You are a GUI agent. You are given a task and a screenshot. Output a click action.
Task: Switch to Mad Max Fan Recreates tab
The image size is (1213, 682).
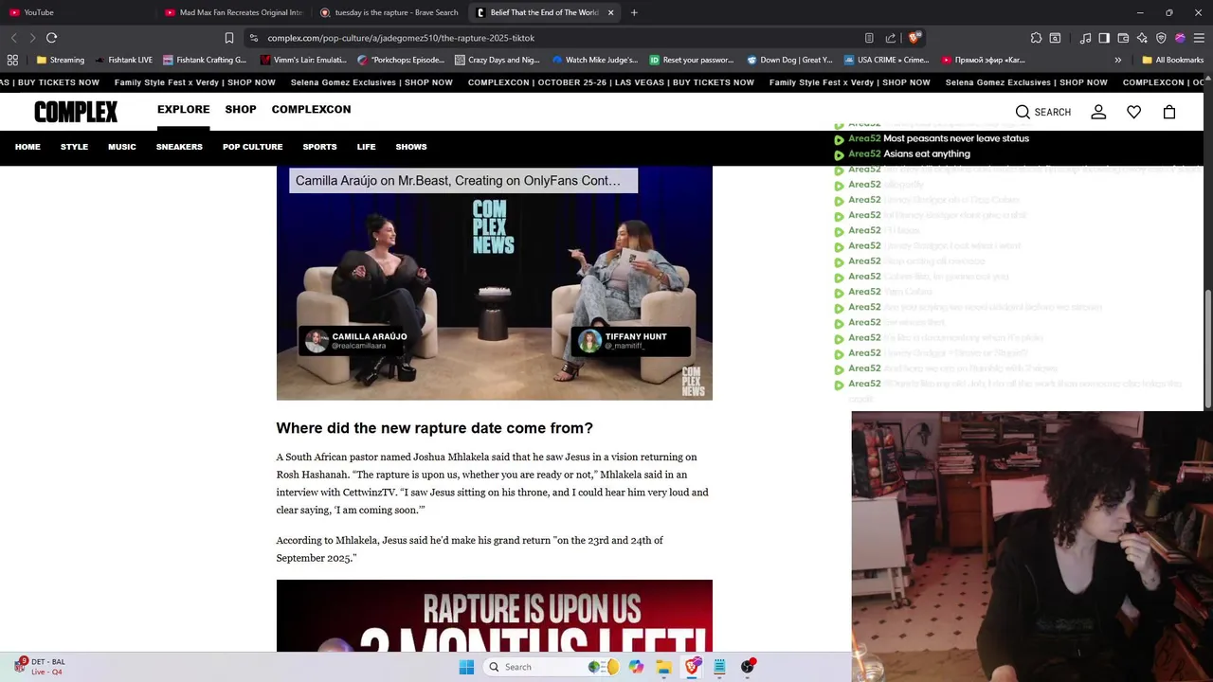pos(233,12)
